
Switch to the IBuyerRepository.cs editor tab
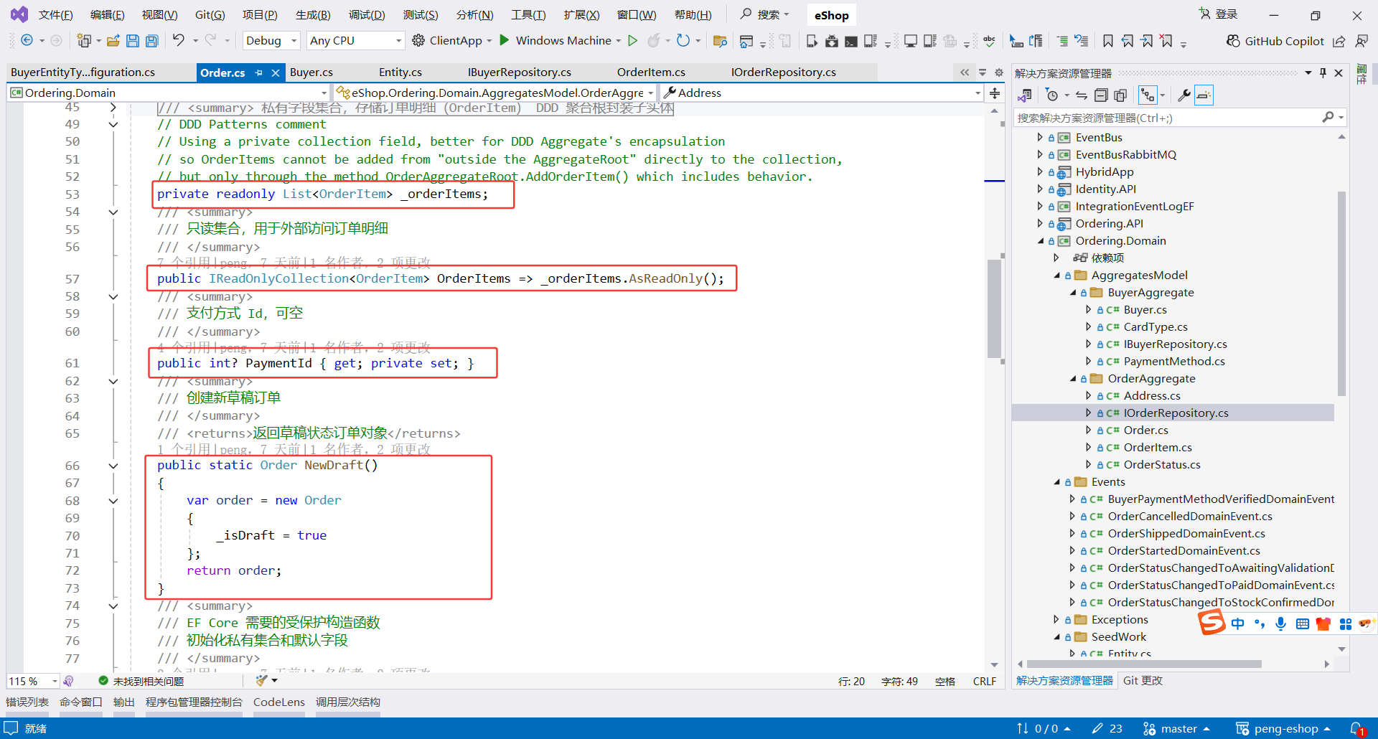point(520,72)
